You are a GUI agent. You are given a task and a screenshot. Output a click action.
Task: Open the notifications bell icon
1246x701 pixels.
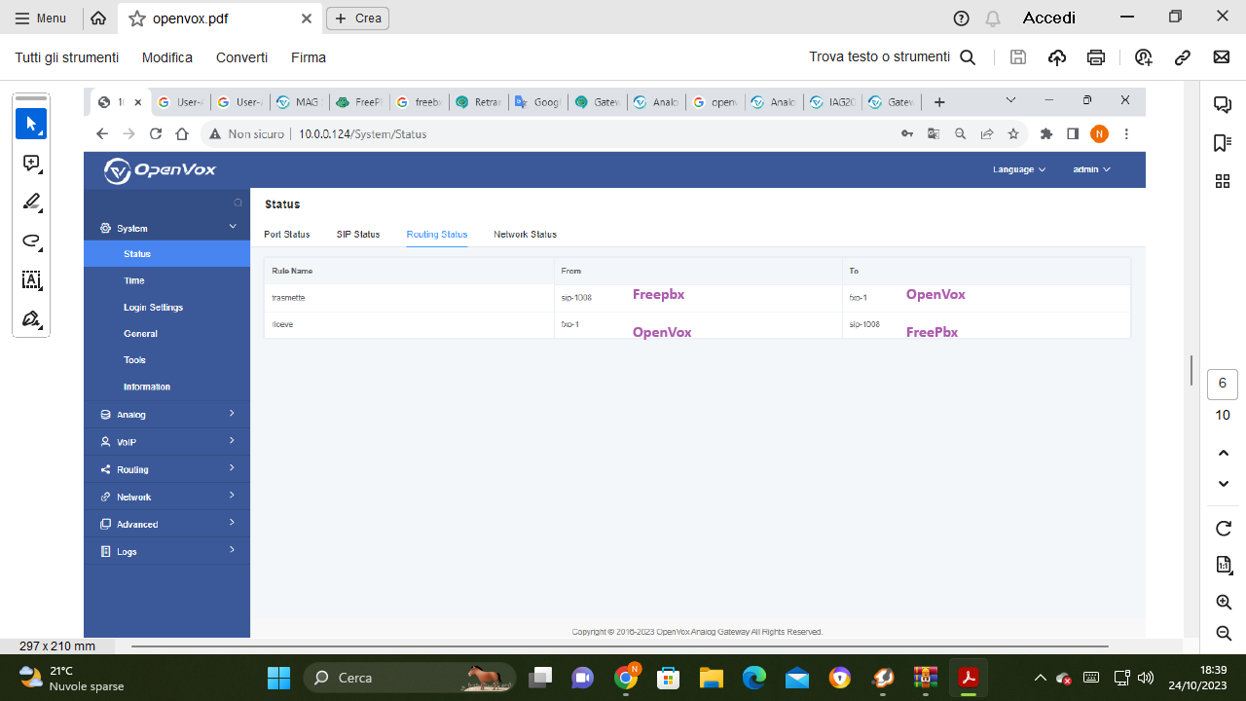[993, 18]
